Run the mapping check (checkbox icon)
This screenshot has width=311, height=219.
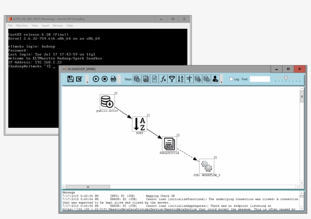click(x=79, y=79)
